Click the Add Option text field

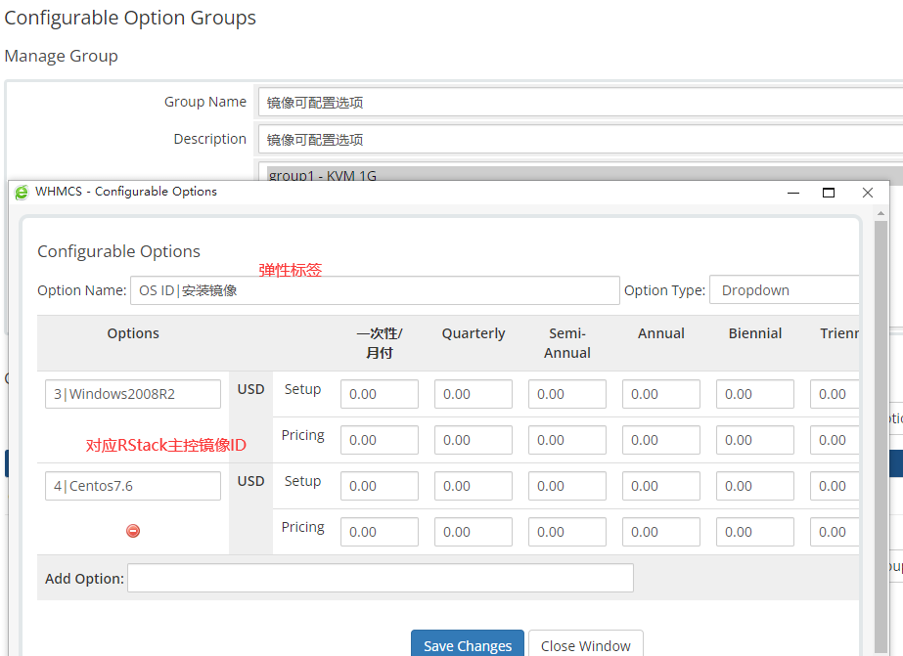pyautogui.click(x=381, y=578)
